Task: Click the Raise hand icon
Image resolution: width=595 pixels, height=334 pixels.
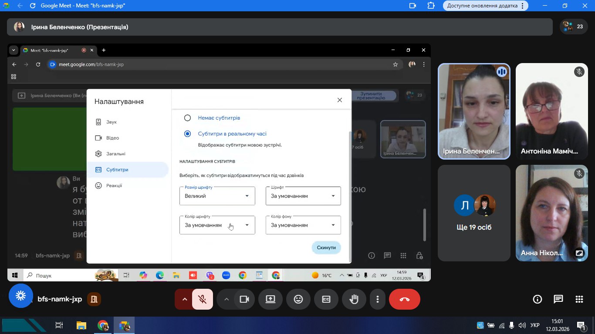Action: point(354,299)
